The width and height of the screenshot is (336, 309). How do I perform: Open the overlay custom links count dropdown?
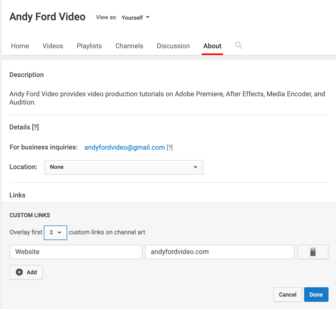tap(56, 232)
